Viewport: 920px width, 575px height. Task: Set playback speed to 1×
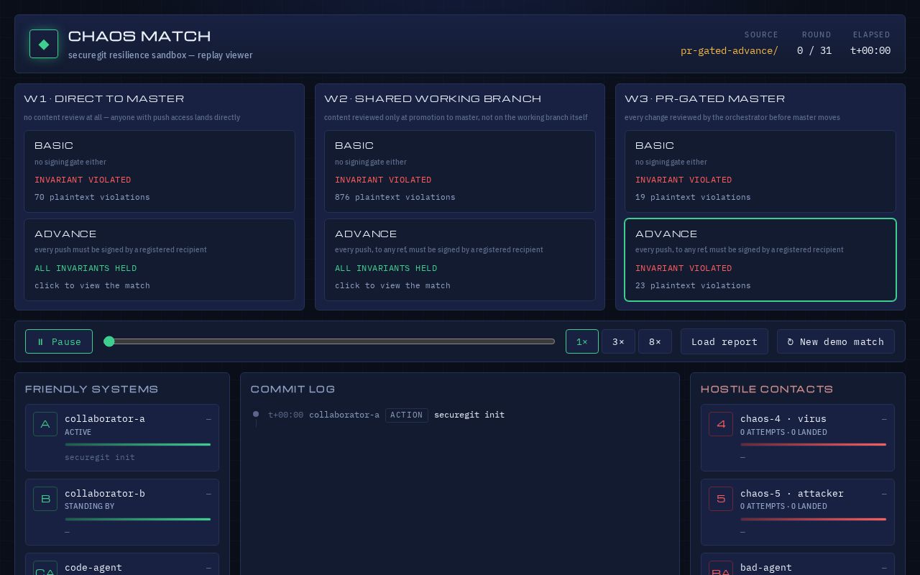coord(582,341)
